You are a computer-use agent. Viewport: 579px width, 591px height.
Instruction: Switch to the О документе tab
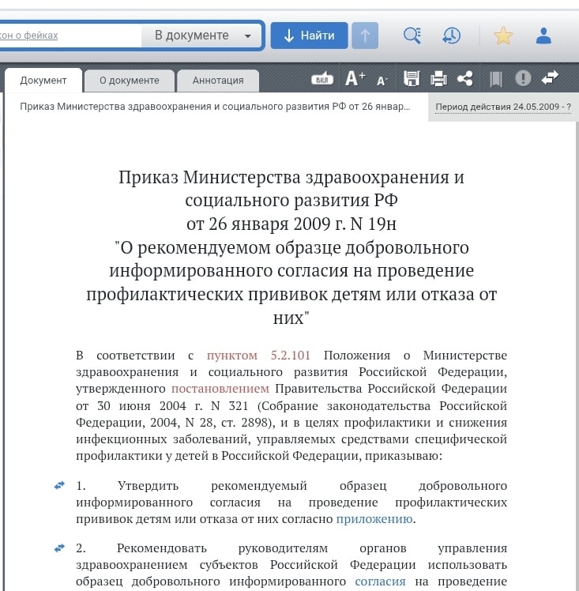point(130,81)
